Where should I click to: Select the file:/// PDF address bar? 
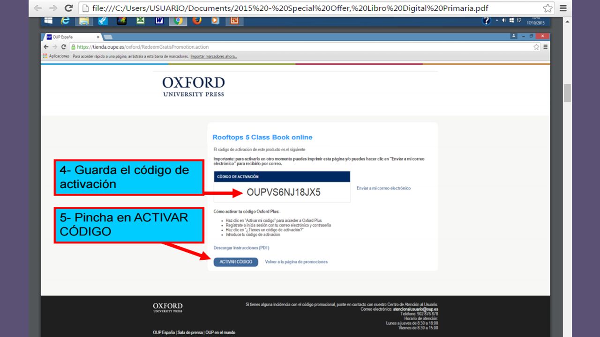point(316,8)
